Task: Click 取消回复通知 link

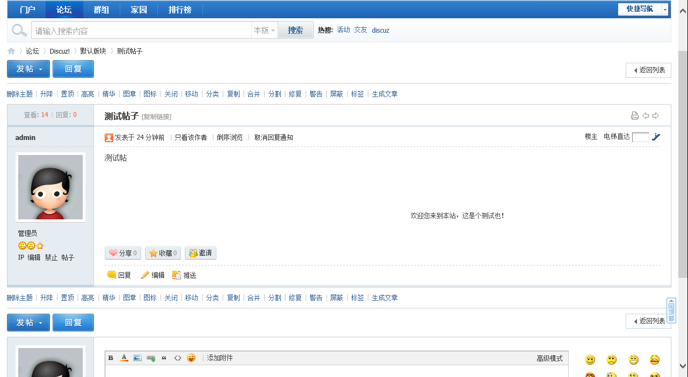Action: click(x=274, y=137)
